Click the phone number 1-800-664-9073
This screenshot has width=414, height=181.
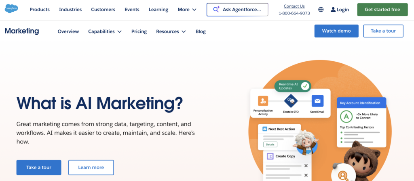point(294,13)
